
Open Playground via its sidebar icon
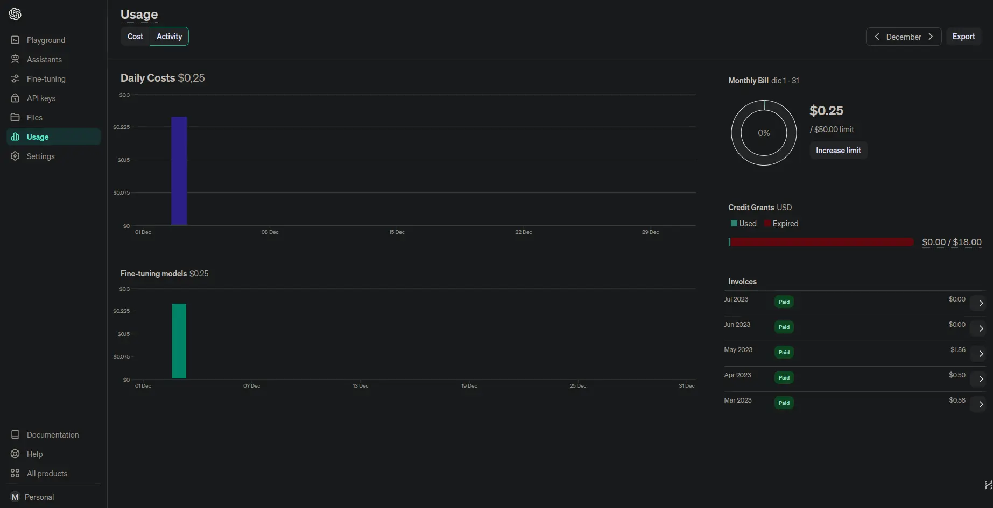pyautogui.click(x=15, y=40)
